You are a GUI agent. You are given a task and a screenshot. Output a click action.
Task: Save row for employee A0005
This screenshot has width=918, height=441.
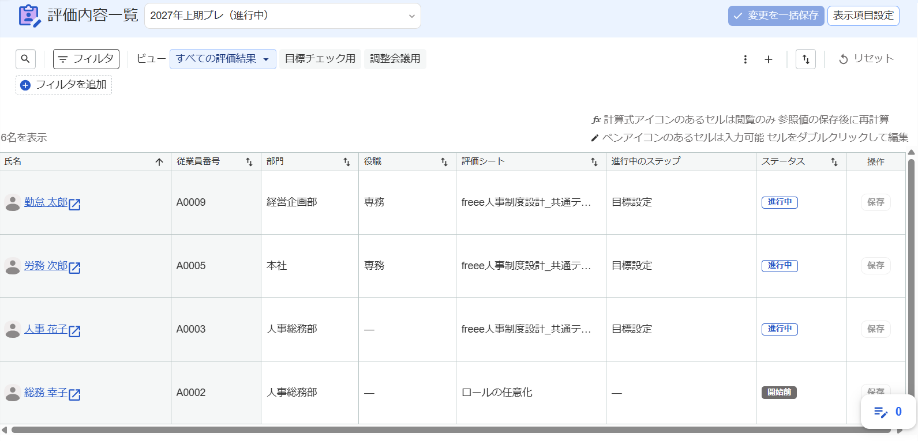click(x=875, y=266)
